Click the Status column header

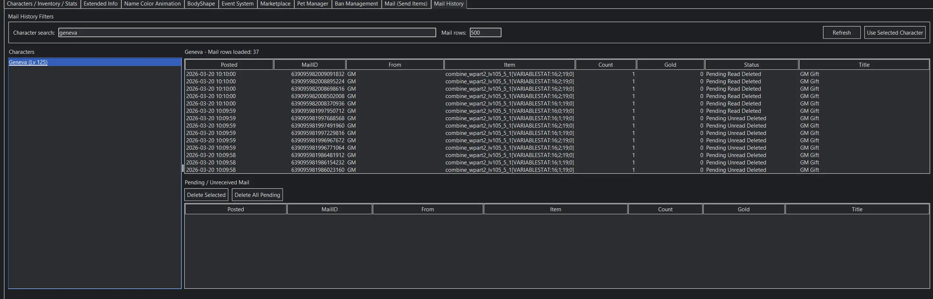[x=752, y=65]
